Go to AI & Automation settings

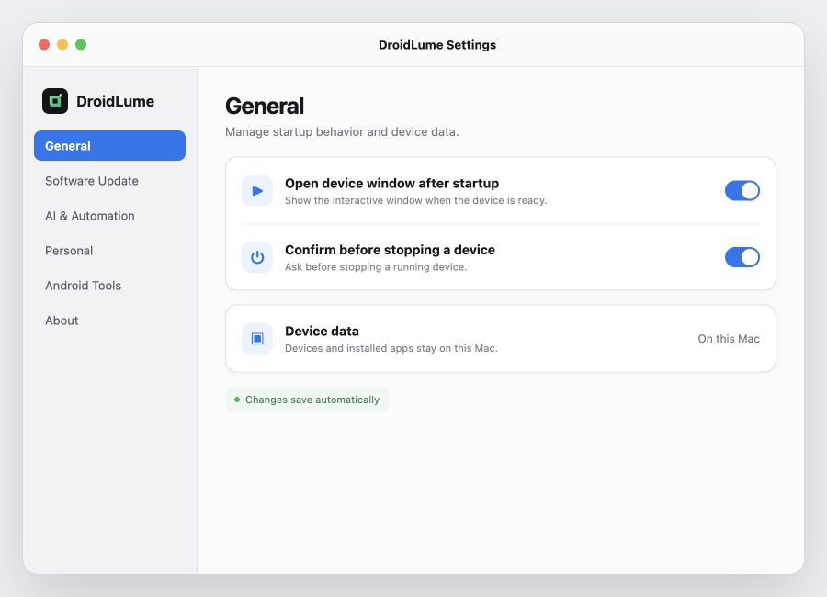109,216
